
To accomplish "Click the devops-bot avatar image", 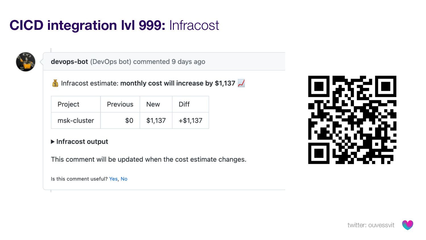I will pyautogui.click(x=26, y=62).
